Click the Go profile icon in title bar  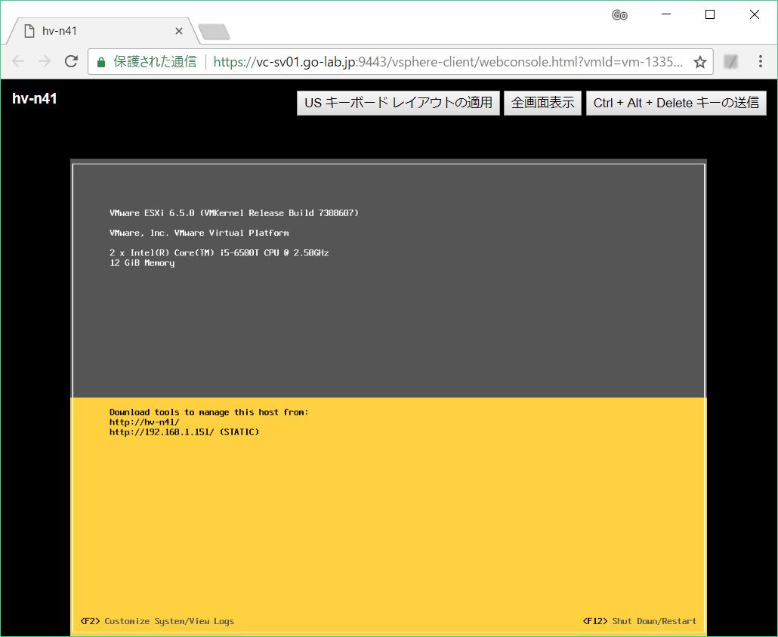click(x=619, y=15)
